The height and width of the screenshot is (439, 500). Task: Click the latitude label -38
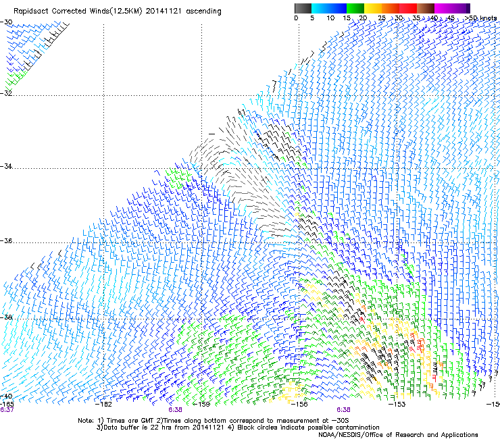click(x=6, y=317)
